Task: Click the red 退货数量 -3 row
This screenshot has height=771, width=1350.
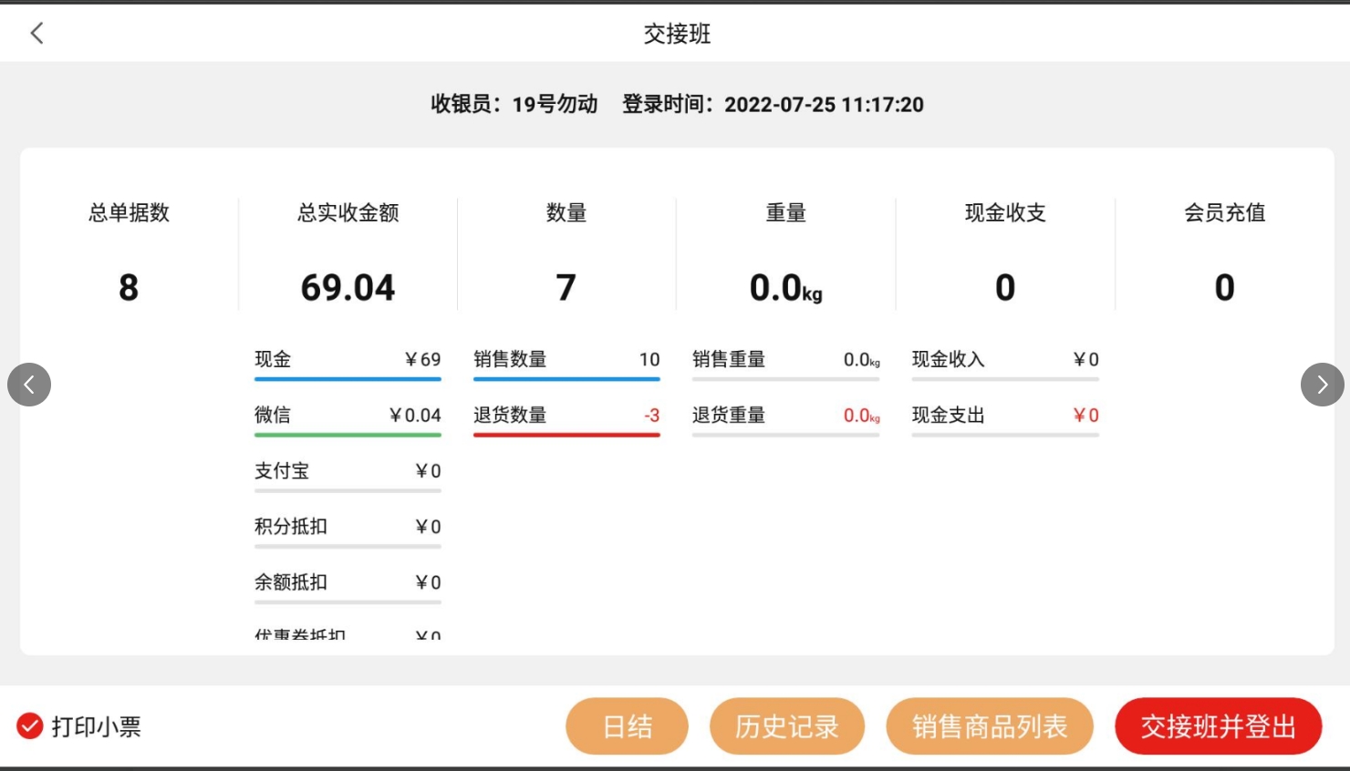Action: (566, 416)
